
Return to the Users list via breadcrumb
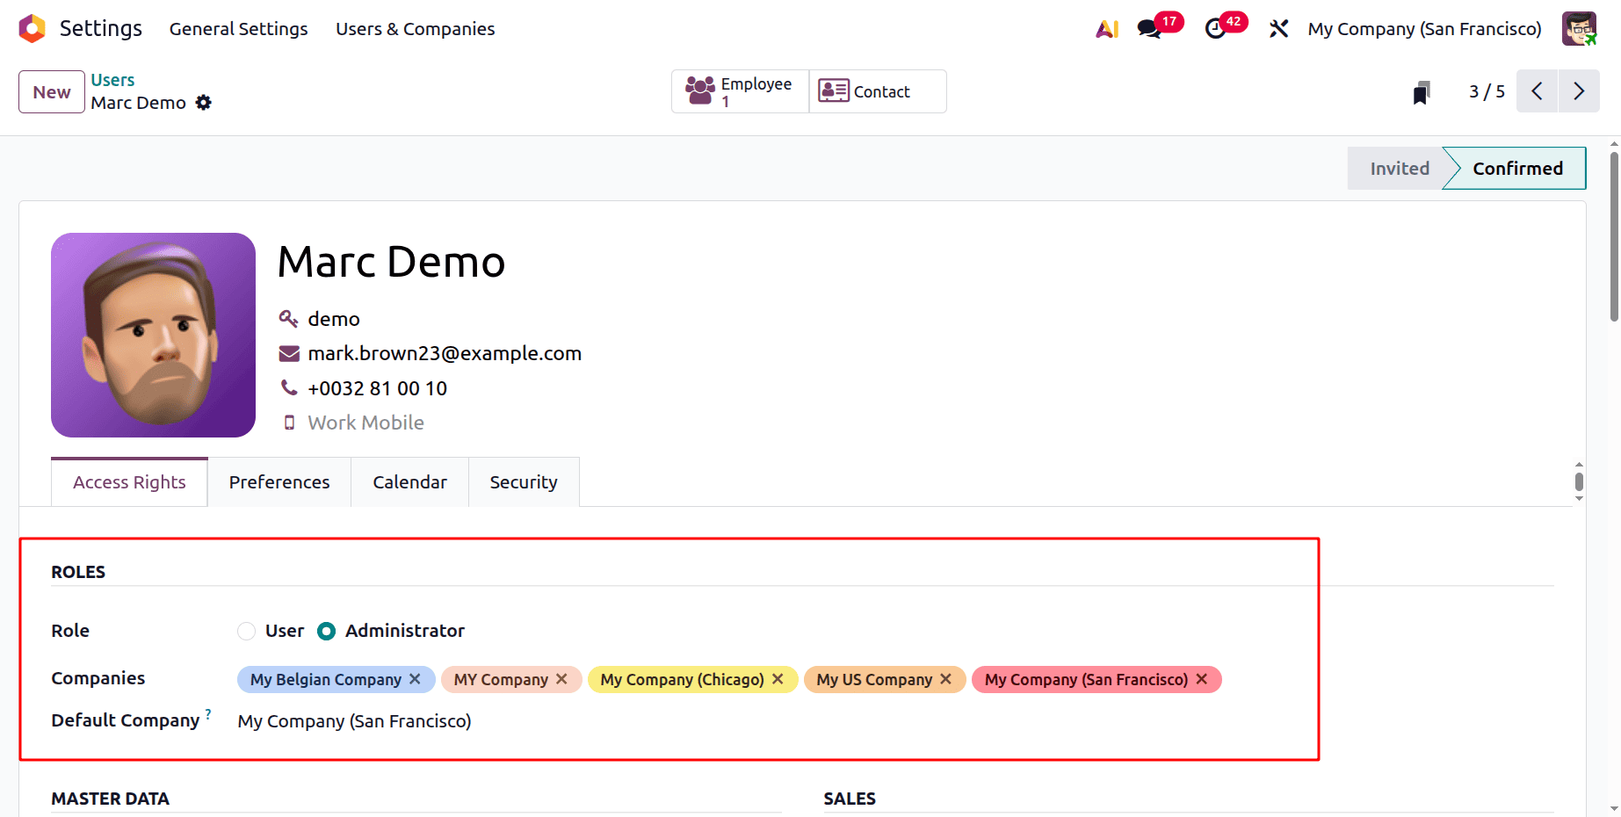(x=112, y=79)
